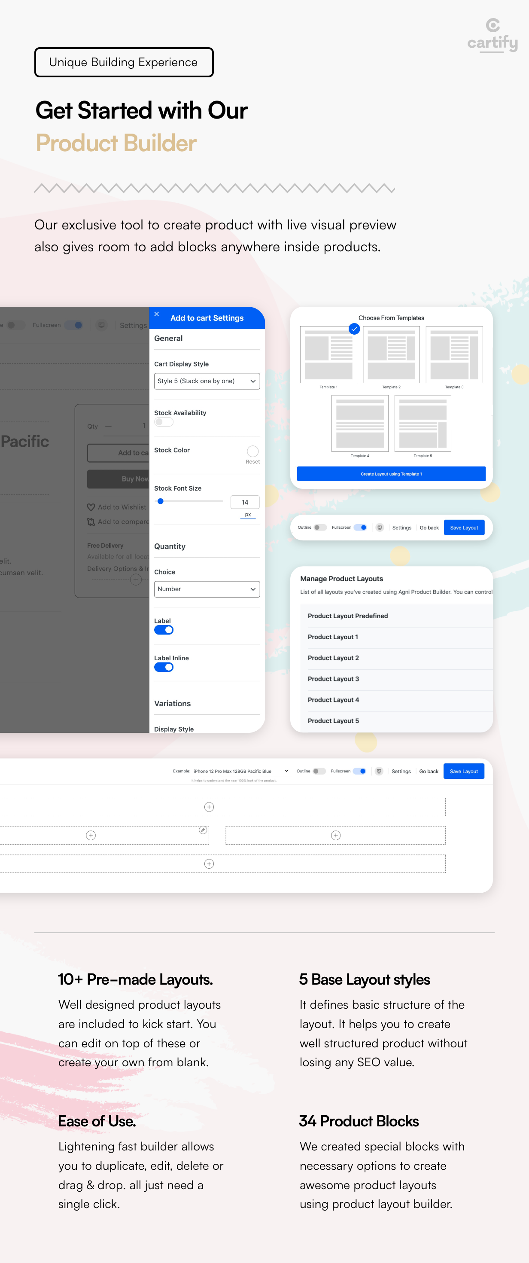Click the Stock Font Size slider handle

point(160,501)
